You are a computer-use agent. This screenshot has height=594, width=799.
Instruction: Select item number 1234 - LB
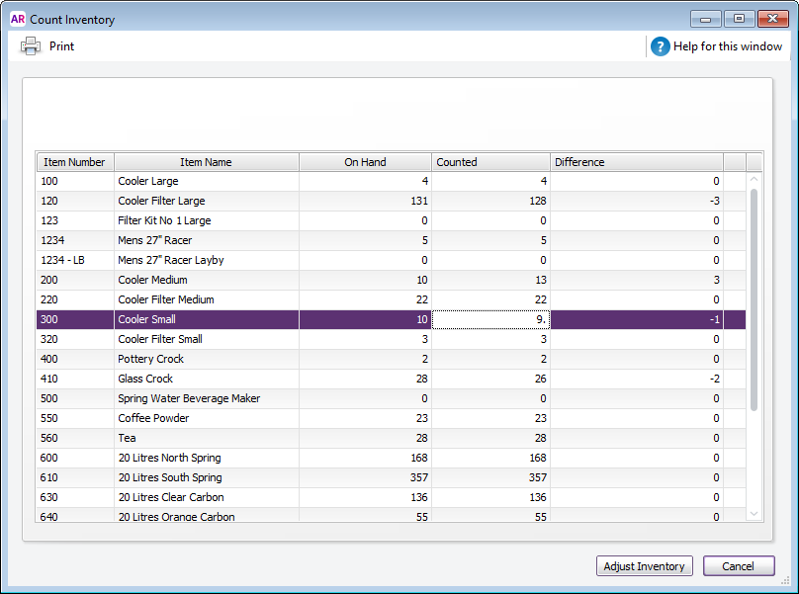(x=62, y=260)
